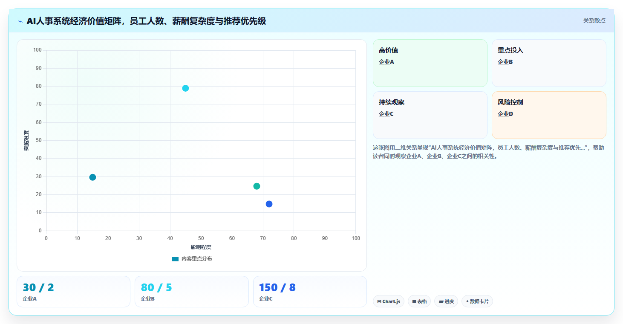Image resolution: width=623 pixels, height=324 pixels.
Task: Open the 重点投入 quadrant card
Action: (549, 63)
